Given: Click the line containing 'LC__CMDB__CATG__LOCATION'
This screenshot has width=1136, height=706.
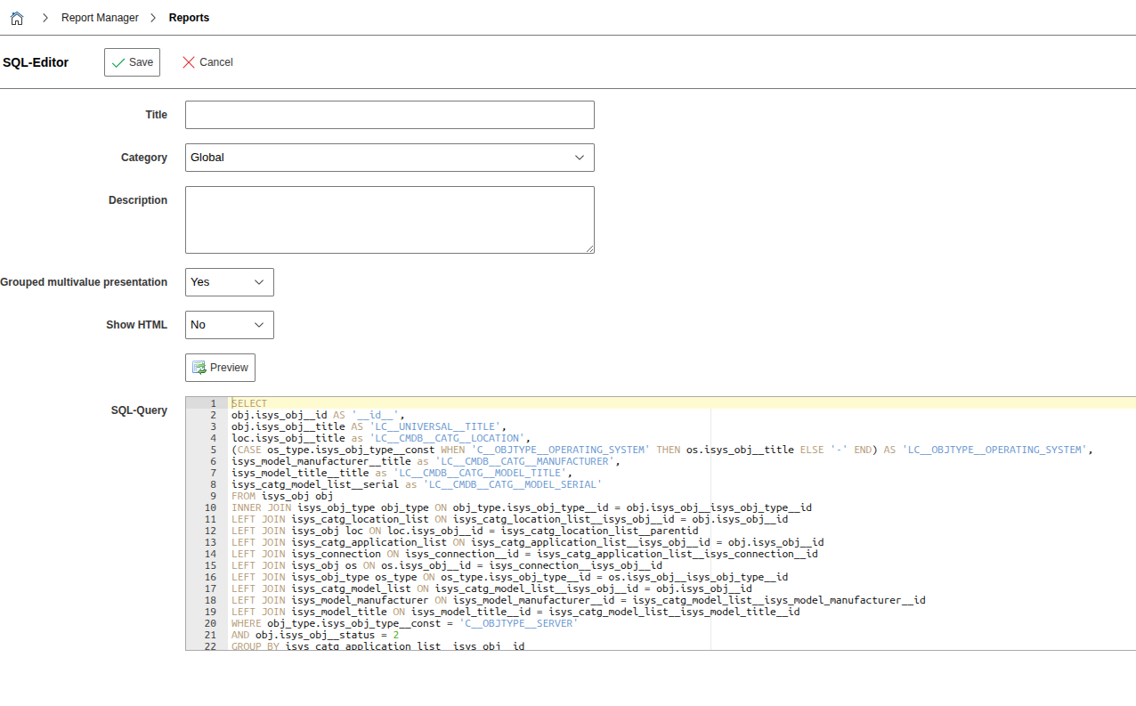Looking at the screenshot, I should 381,438.
